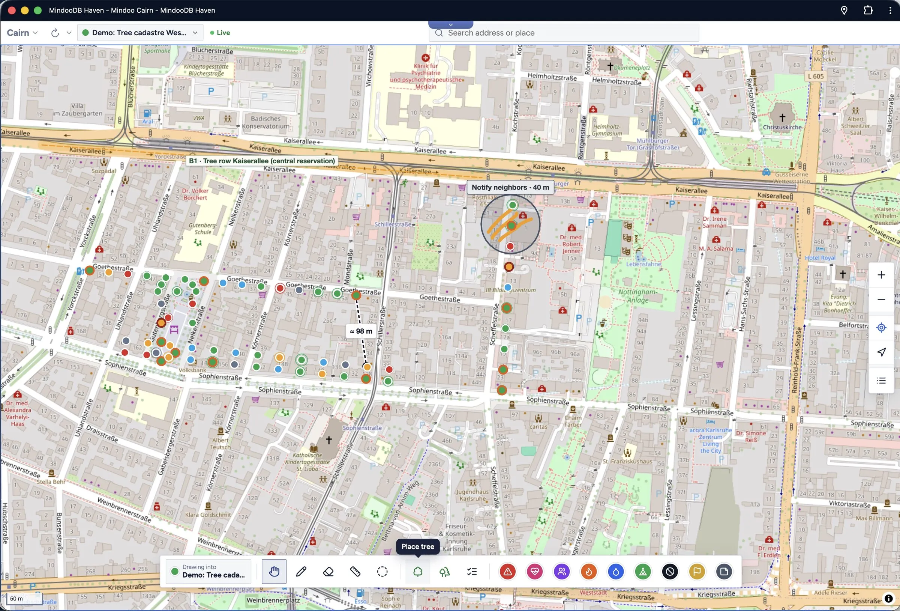
Task: Click the ≈ 98 m measurement label
Action: coord(360,331)
